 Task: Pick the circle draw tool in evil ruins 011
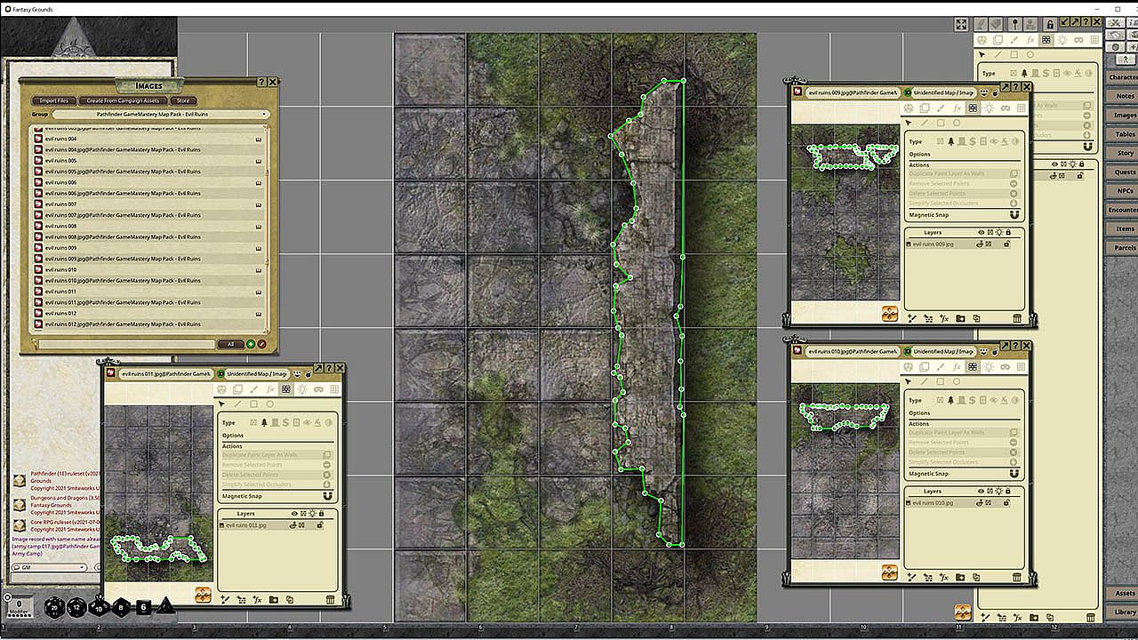(x=269, y=404)
